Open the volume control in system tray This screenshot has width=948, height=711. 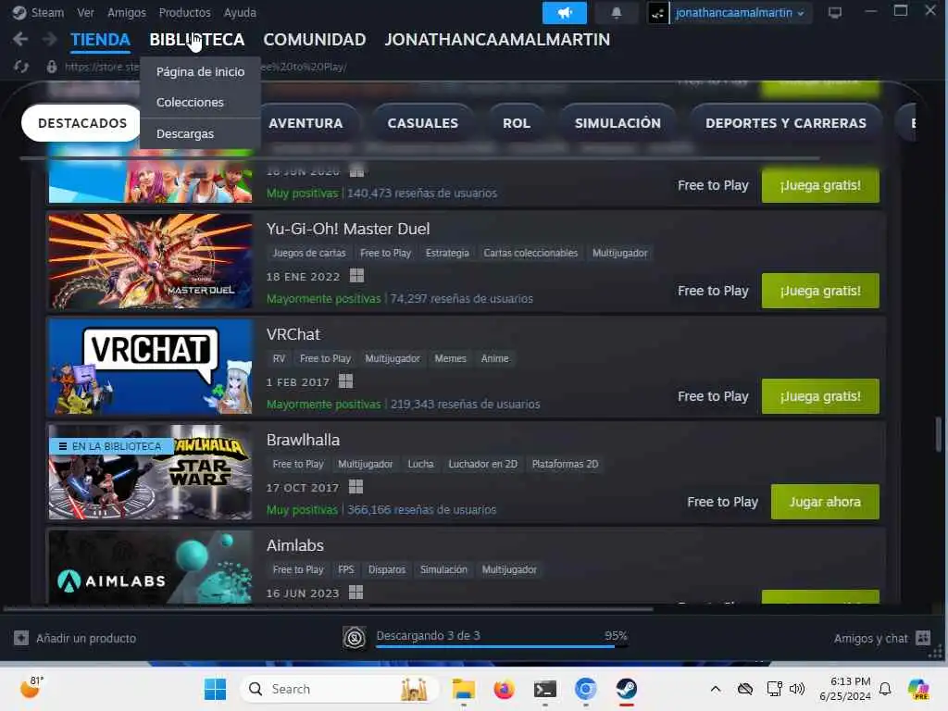(x=797, y=689)
